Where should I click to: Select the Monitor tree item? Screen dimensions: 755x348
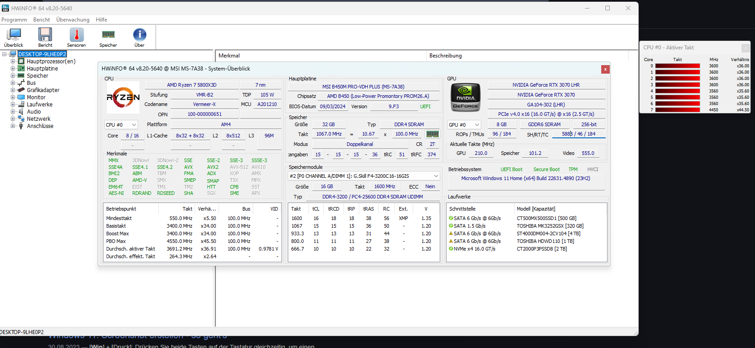(36, 97)
